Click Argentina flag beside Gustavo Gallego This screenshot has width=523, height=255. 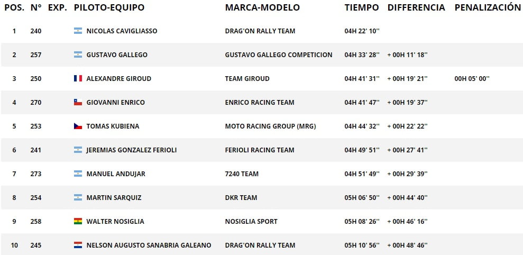(78, 54)
